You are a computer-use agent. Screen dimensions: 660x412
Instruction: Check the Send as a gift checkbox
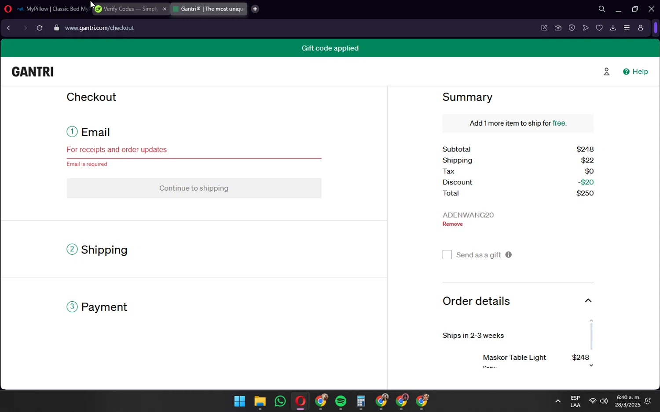(447, 255)
